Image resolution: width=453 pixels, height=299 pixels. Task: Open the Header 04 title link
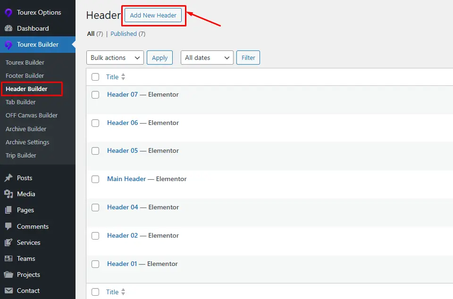coord(123,207)
